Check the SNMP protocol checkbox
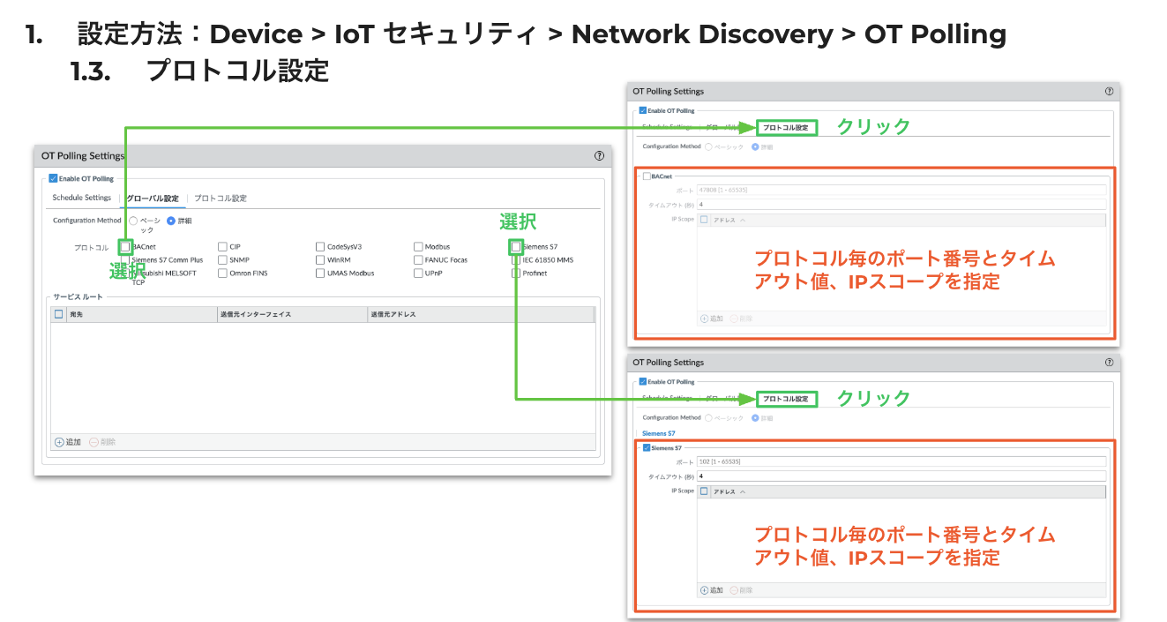This screenshot has width=1167, height=622. (222, 260)
